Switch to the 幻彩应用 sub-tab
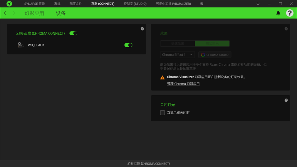The image size is (297, 167). tap(34, 13)
